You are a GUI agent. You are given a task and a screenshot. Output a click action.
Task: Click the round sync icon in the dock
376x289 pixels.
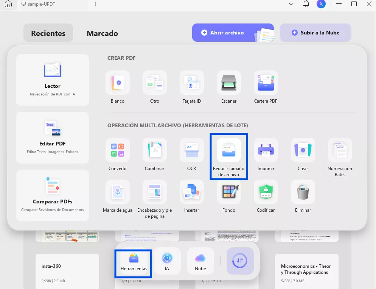[x=240, y=261]
